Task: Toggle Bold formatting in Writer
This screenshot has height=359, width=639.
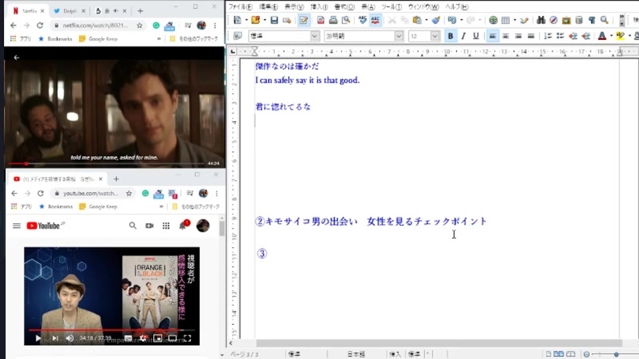Action: click(451, 36)
